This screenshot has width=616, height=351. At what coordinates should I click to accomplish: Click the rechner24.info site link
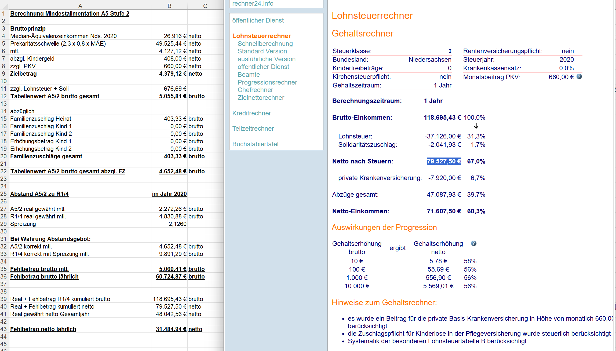point(253,3)
